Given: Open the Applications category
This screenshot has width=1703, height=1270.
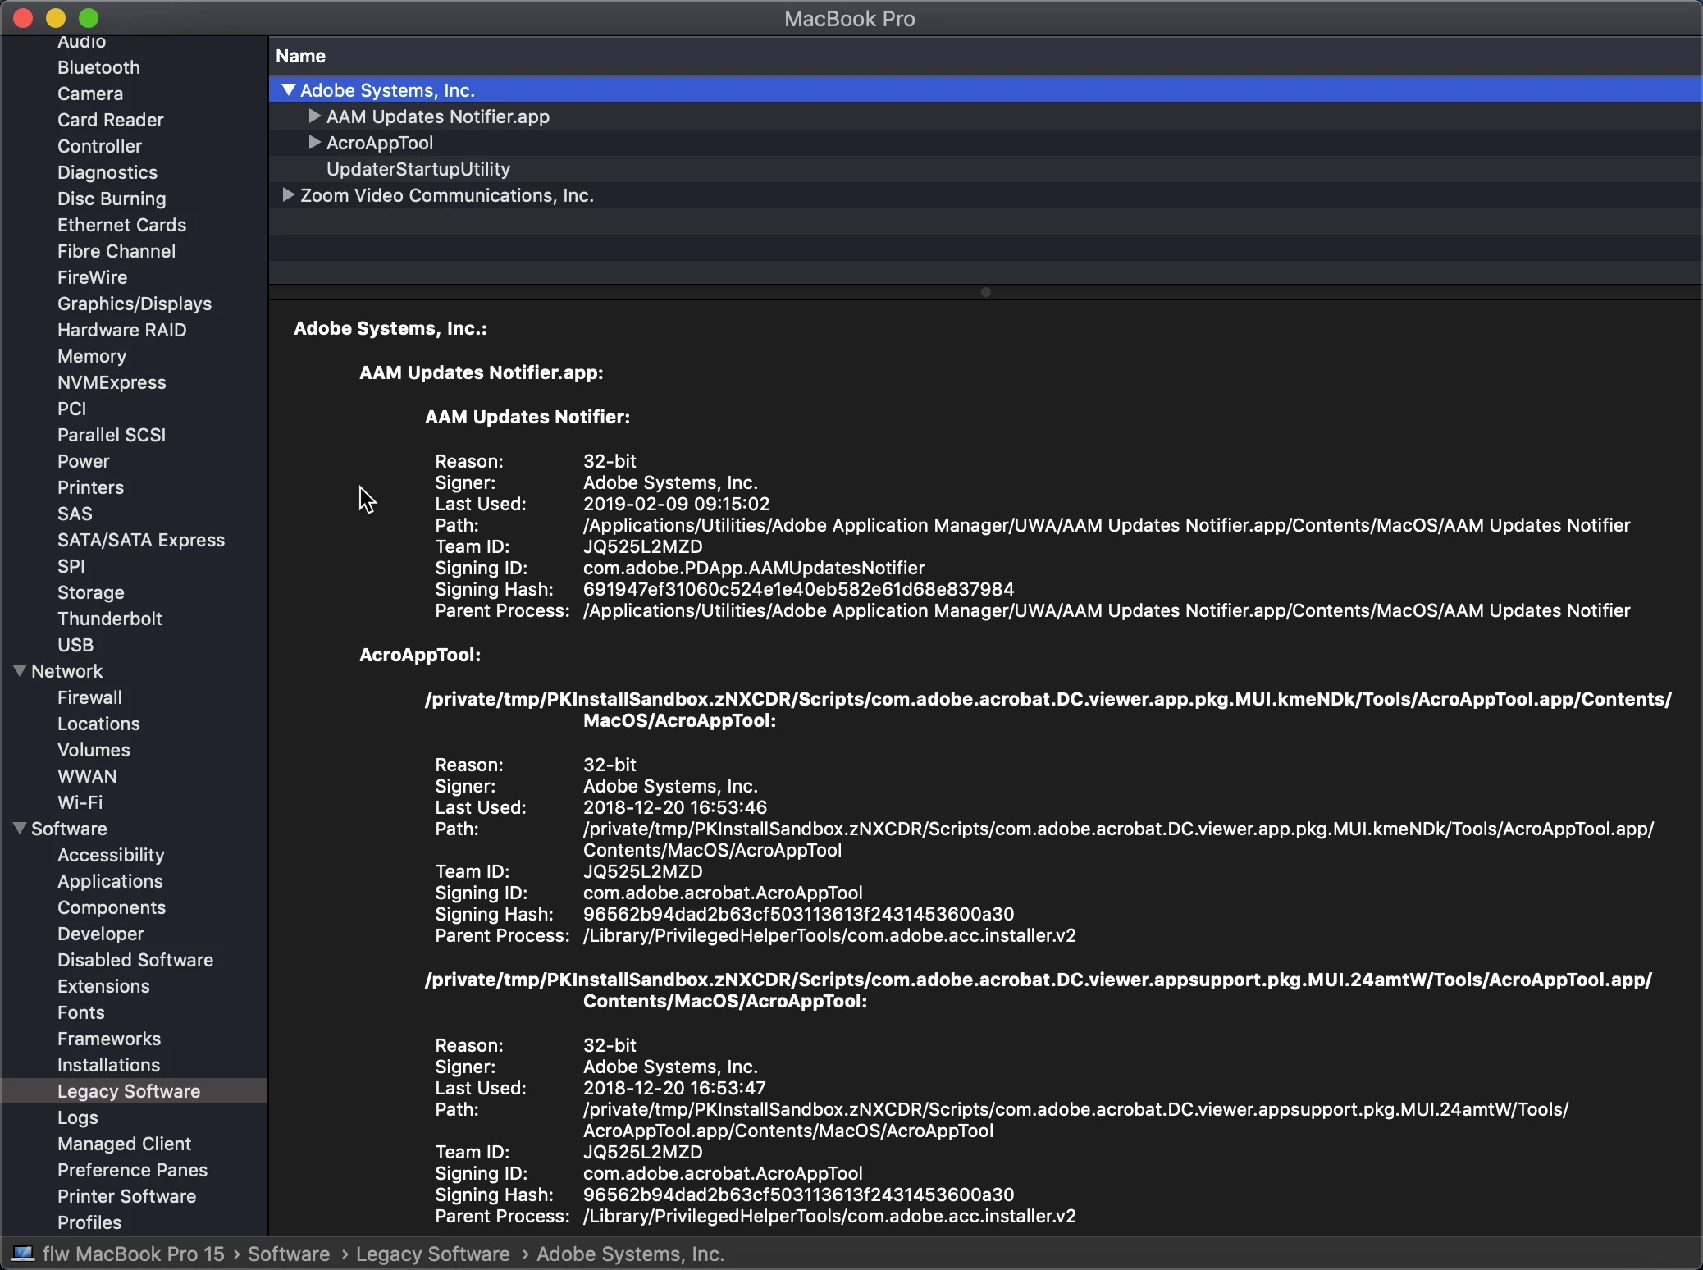Looking at the screenshot, I should tap(110, 881).
